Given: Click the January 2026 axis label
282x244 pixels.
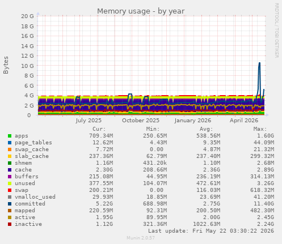Looking at the screenshot, I should [x=193, y=121].
